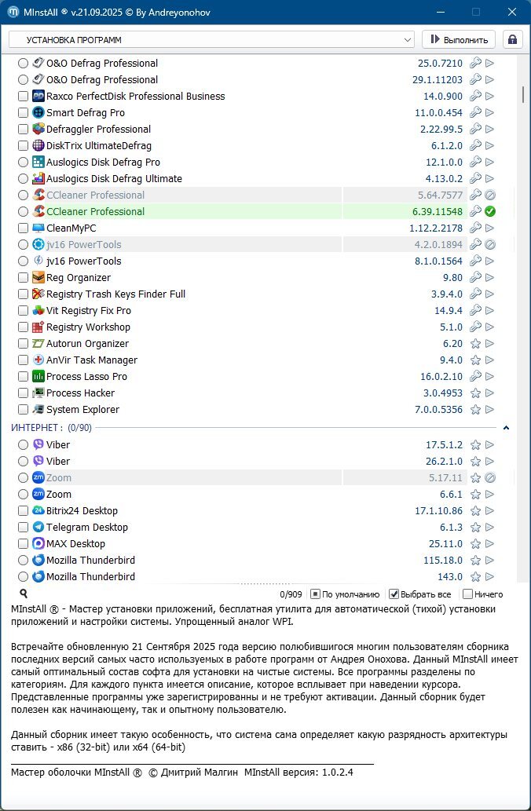The image size is (531, 811).
Task: Click the star icon beside Telegram Desktop
Action: [475, 528]
